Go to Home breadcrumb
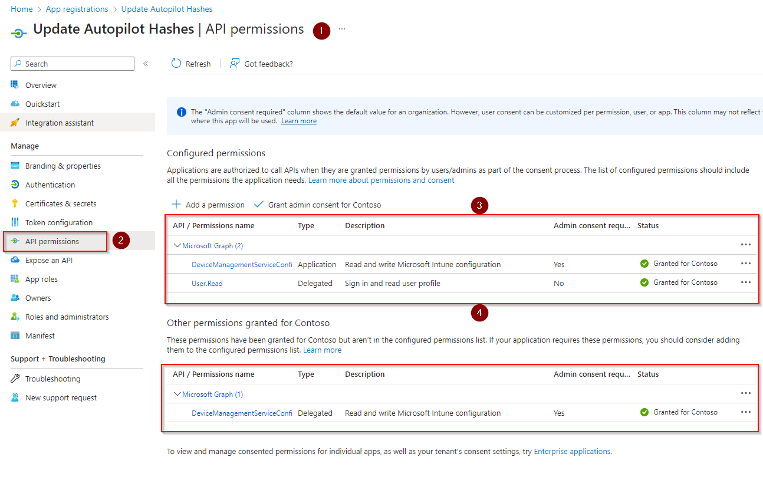 pyautogui.click(x=22, y=9)
